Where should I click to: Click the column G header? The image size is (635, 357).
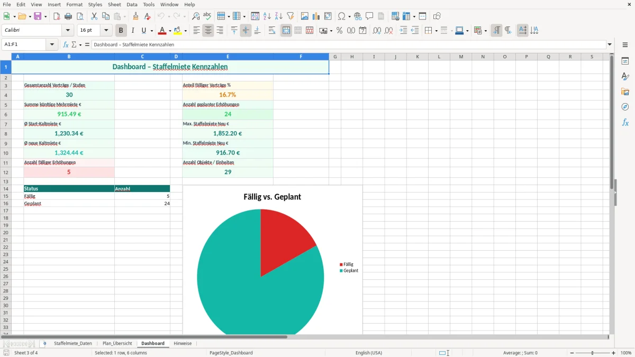coord(334,57)
